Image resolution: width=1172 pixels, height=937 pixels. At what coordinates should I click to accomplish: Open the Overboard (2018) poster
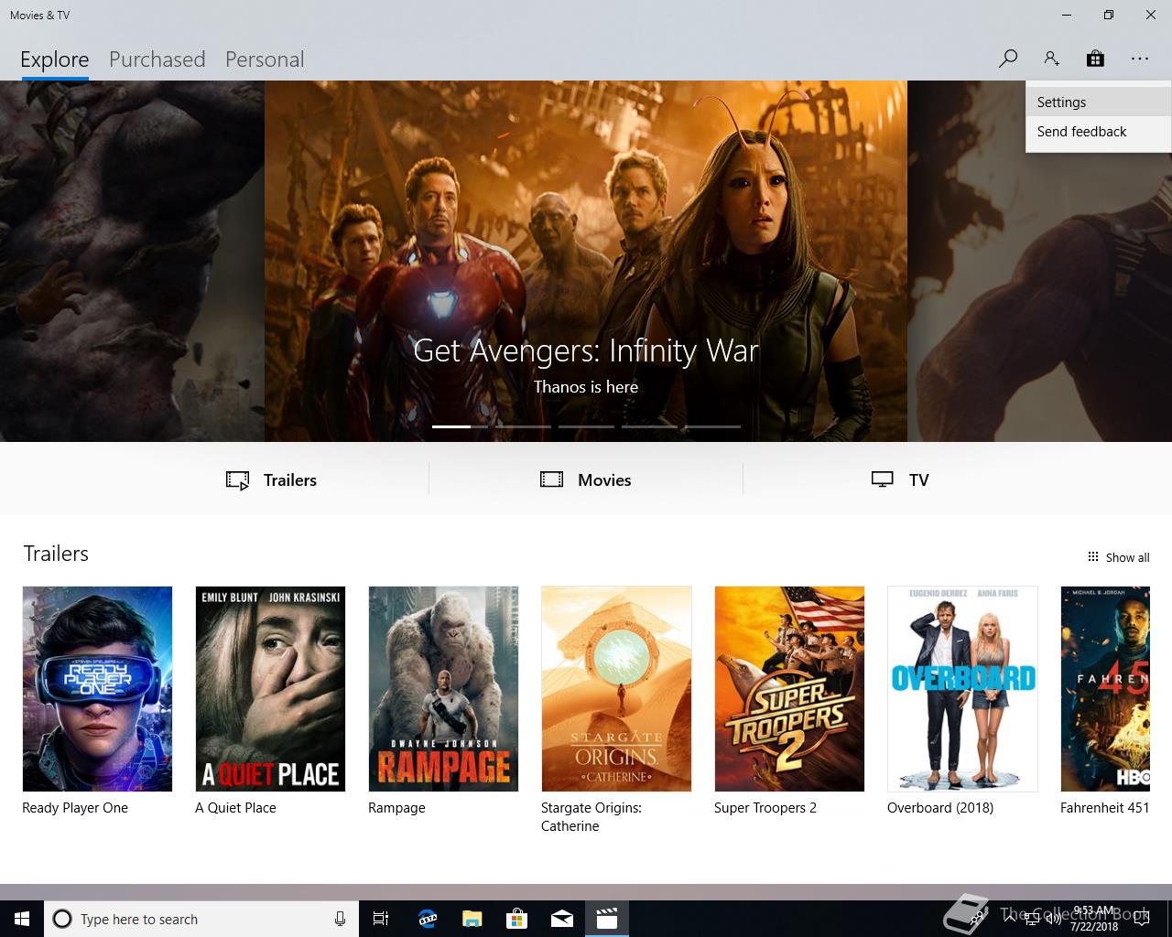(x=962, y=689)
